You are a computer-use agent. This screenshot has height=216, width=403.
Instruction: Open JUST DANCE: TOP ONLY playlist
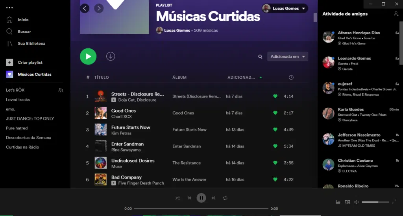30,119
